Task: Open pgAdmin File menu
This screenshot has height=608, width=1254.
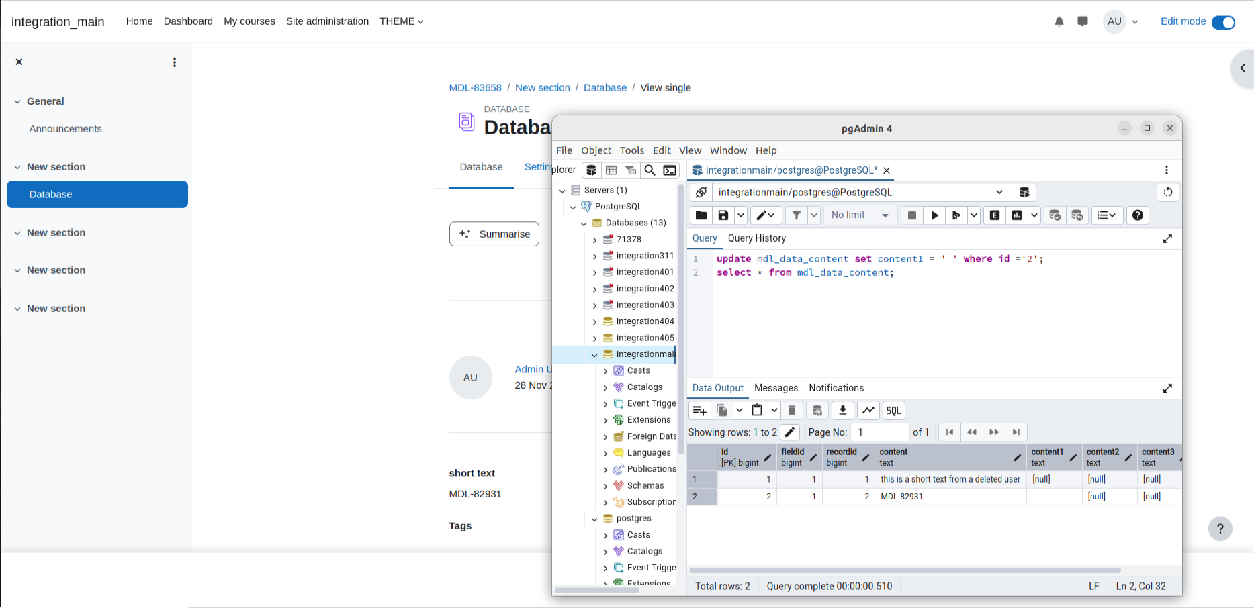Action: point(564,150)
